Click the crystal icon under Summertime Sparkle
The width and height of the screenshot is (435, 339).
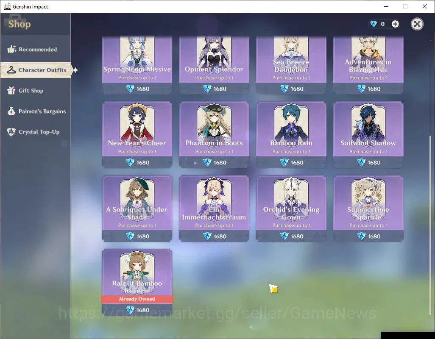(x=361, y=236)
